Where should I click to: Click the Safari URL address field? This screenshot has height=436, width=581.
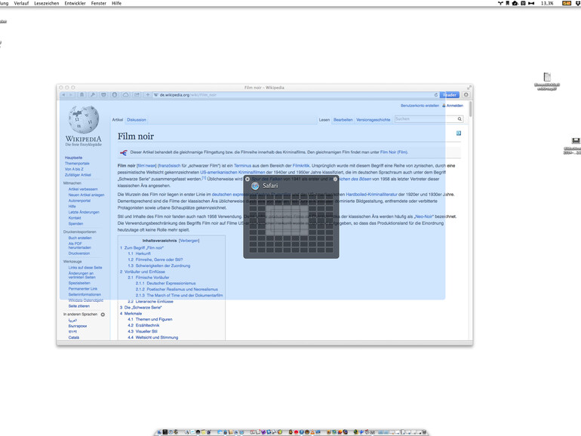pyautogui.click(x=294, y=95)
